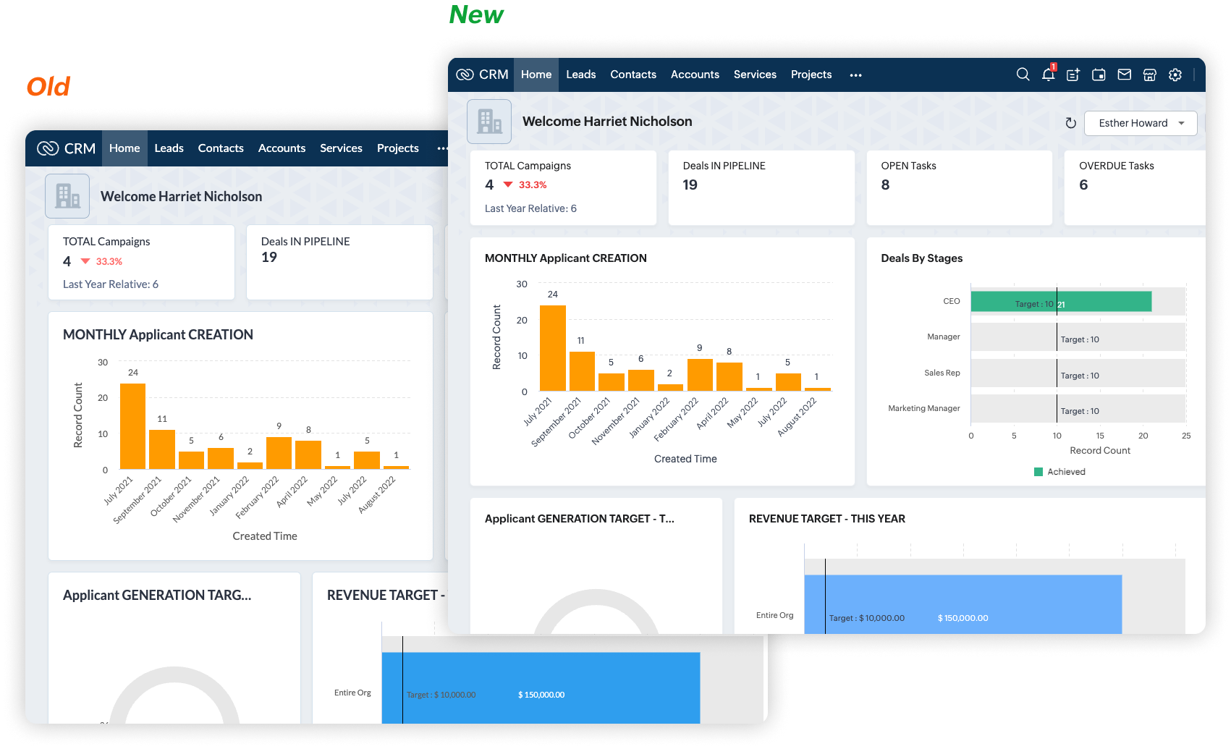Go to Projects tab in new CRM

(811, 75)
